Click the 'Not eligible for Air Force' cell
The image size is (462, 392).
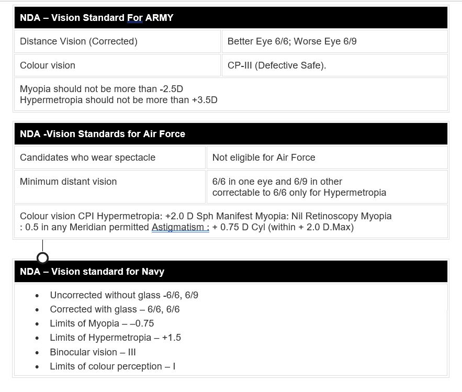[327, 158]
